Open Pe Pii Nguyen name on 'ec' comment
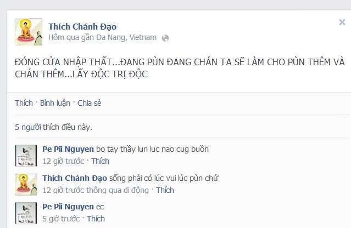The width and height of the screenshot is (351, 228). click(68, 207)
